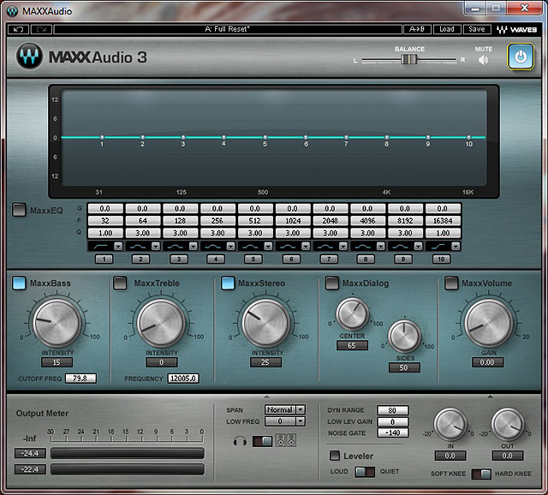This screenshot has height=495, width=548.
Task: Click the MaxxTreble Intensity knob
Action: [x=161, y=322]
